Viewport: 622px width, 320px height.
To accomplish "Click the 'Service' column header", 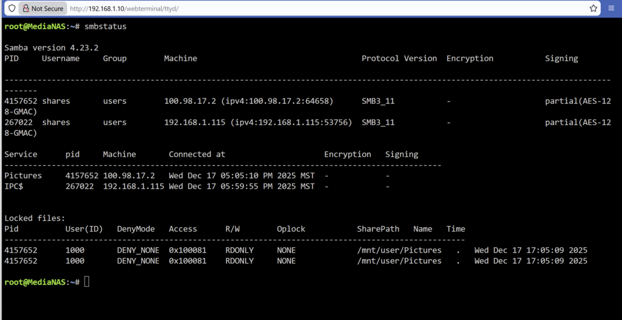I will 21,154.
